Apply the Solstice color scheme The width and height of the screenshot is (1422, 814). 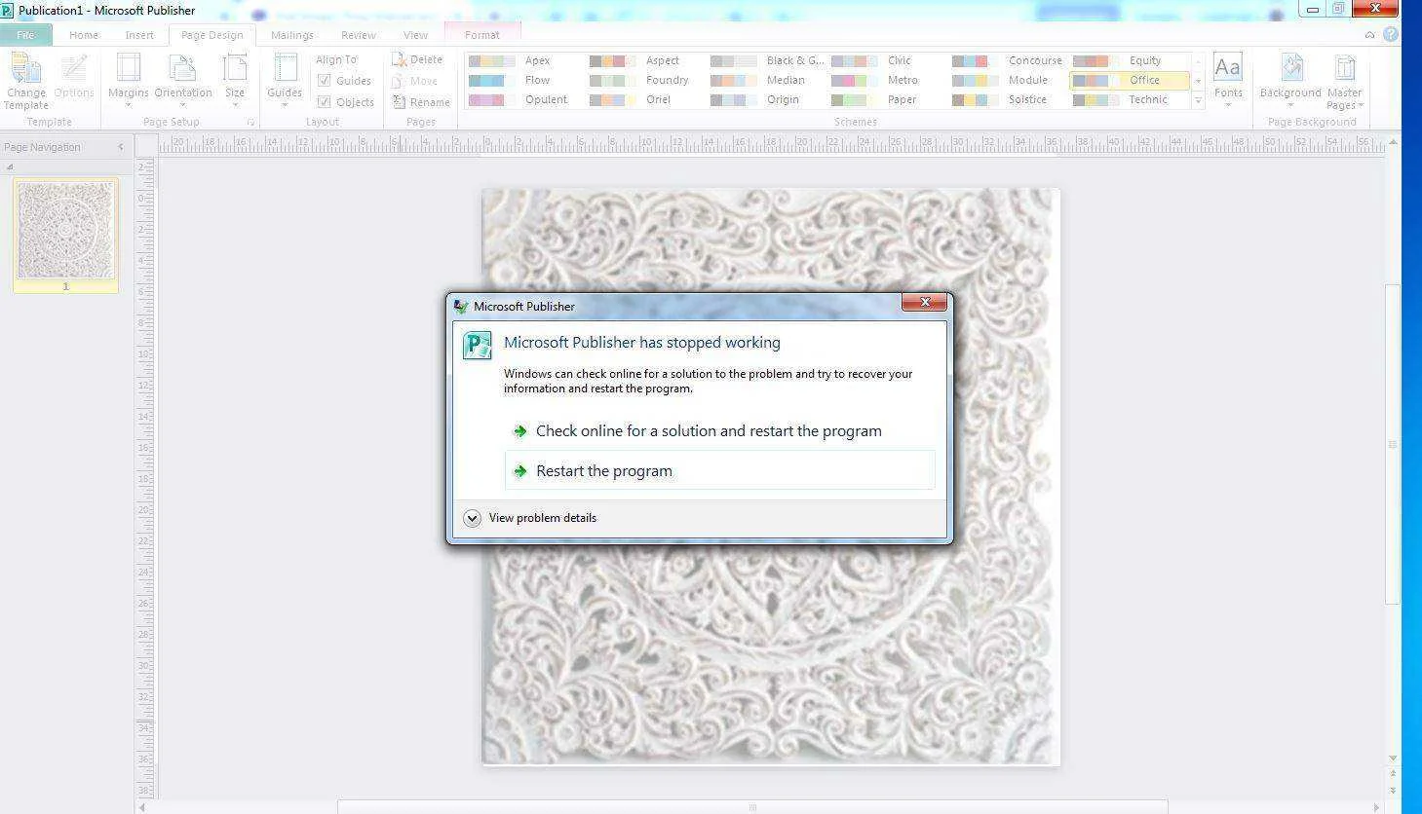click(1007, 99)
